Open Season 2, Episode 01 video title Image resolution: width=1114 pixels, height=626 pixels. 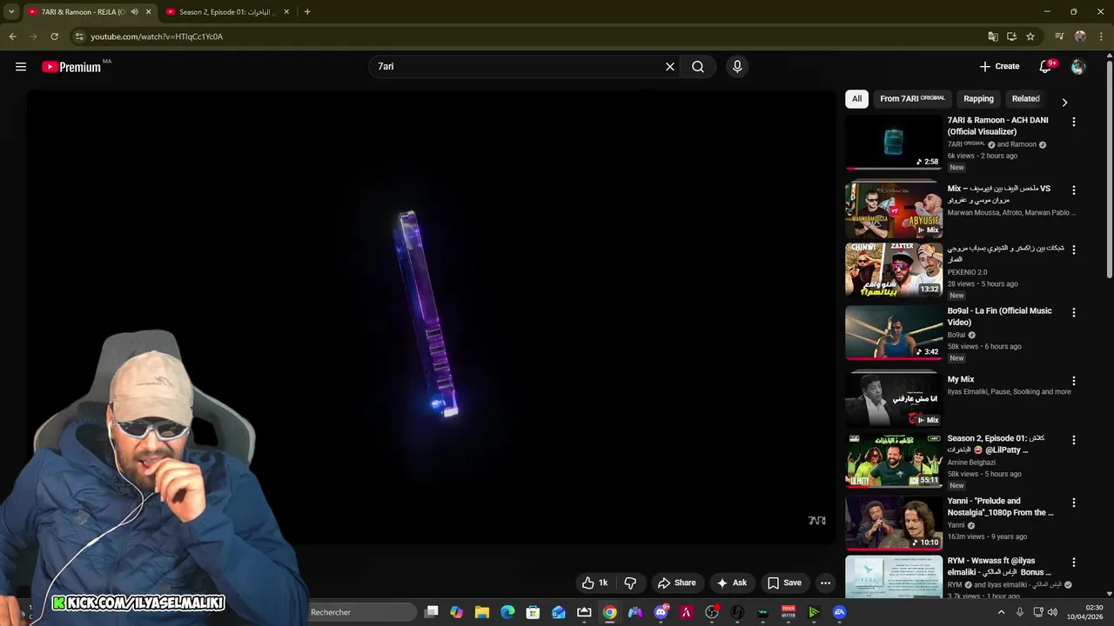click(996, 444)
